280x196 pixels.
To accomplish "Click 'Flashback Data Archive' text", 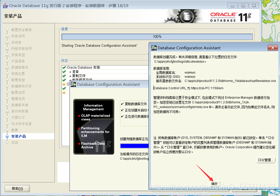I will coord(93,145).
